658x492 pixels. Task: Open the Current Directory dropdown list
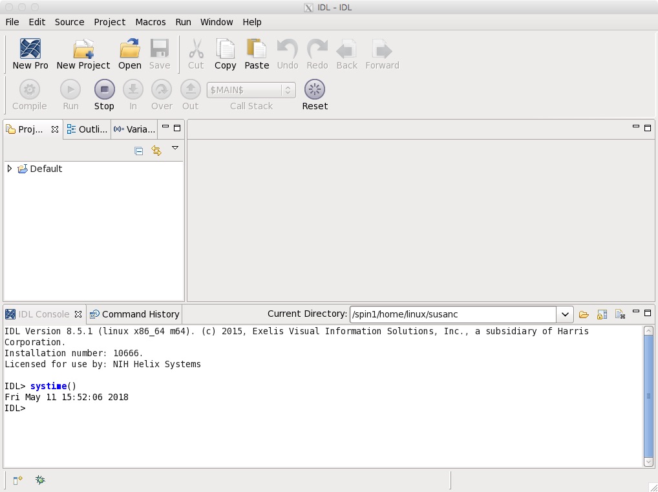tap(565, 315)
